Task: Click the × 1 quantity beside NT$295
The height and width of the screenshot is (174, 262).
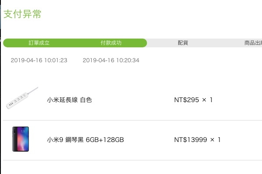Action: pyautogui.click(x=207, y=100)
